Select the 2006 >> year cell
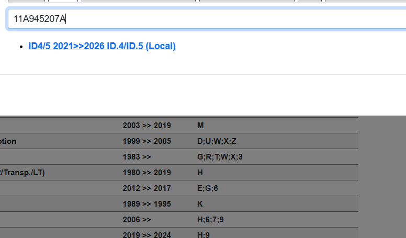This screenshot has height=238, width=406. coord(137,220)
